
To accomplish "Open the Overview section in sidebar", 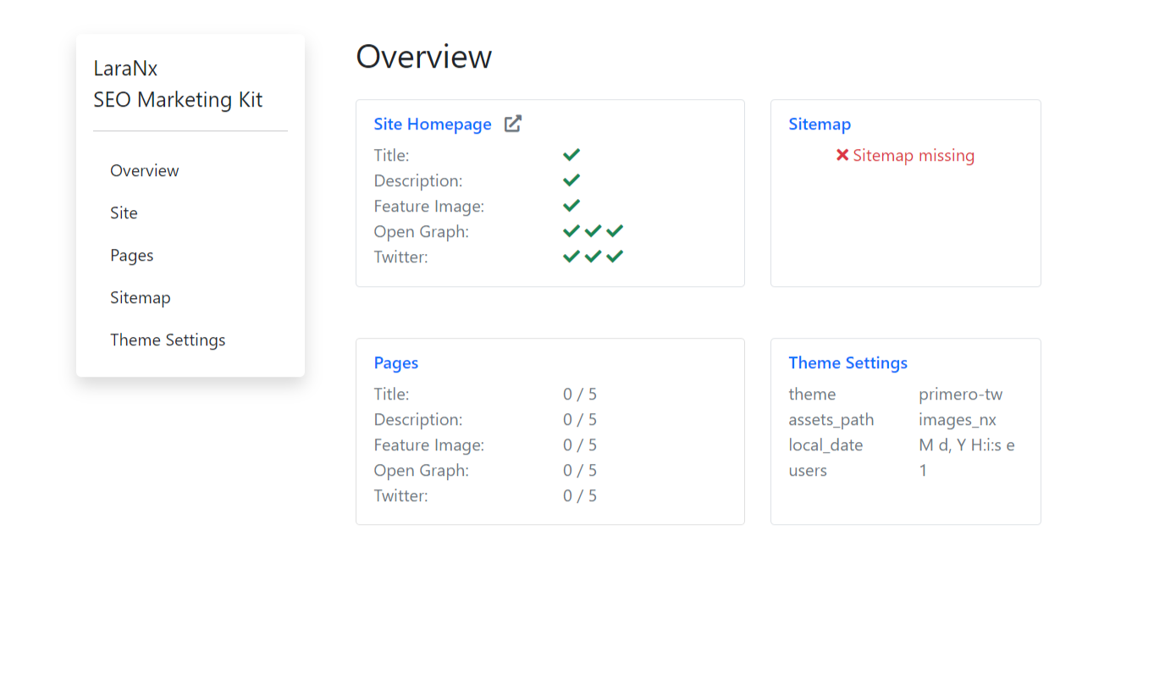I will point(144,170).
